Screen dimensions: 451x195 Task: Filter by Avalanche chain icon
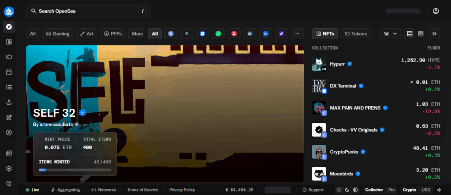click(x=234, y=33)
